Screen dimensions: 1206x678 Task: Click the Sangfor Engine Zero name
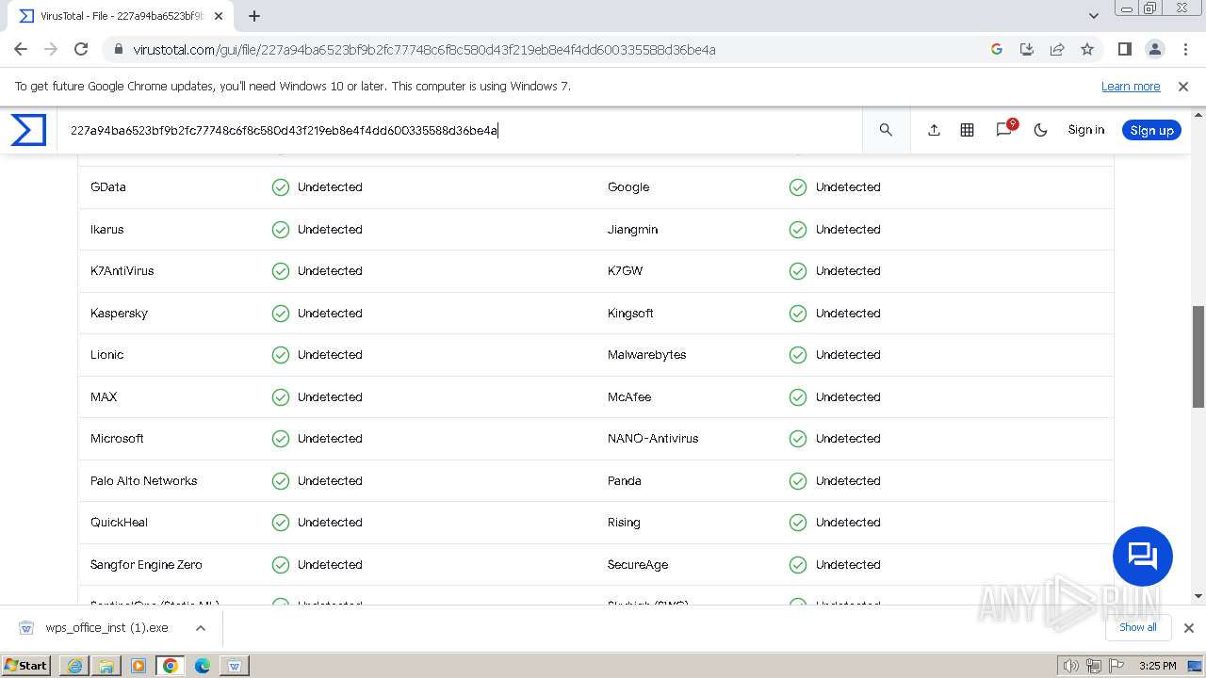pos(146,565)
